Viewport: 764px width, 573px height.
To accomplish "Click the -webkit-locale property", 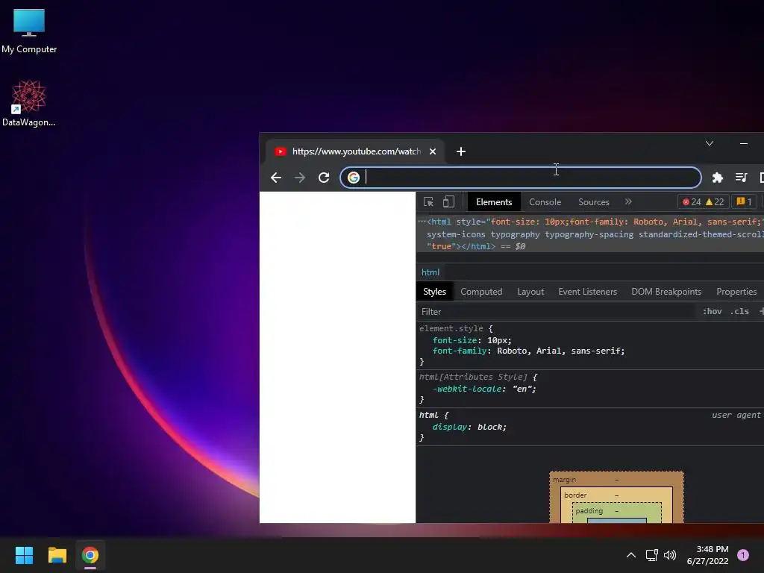I will coord(467,389).
